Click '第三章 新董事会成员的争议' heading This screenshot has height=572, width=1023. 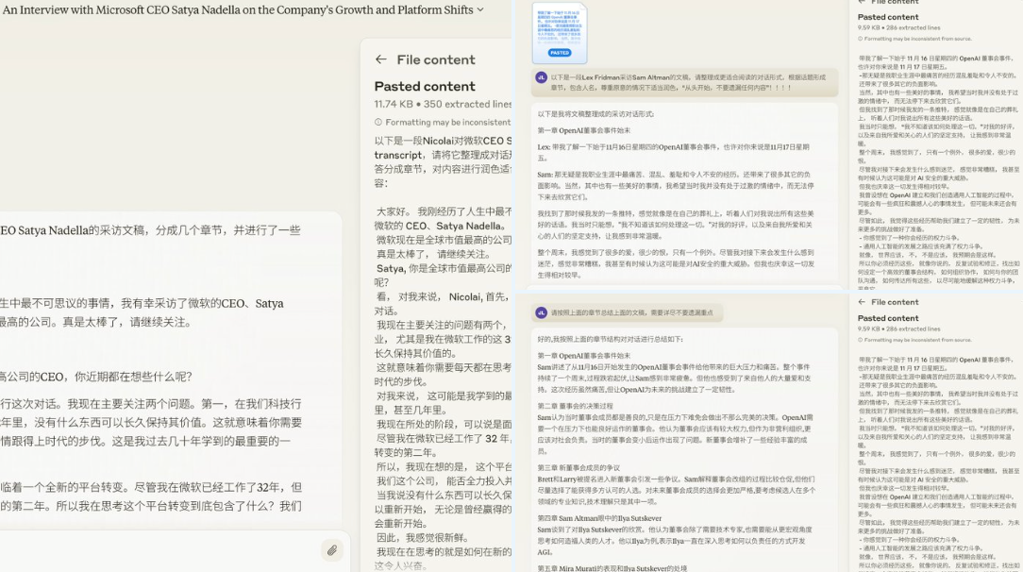(579, 467)
